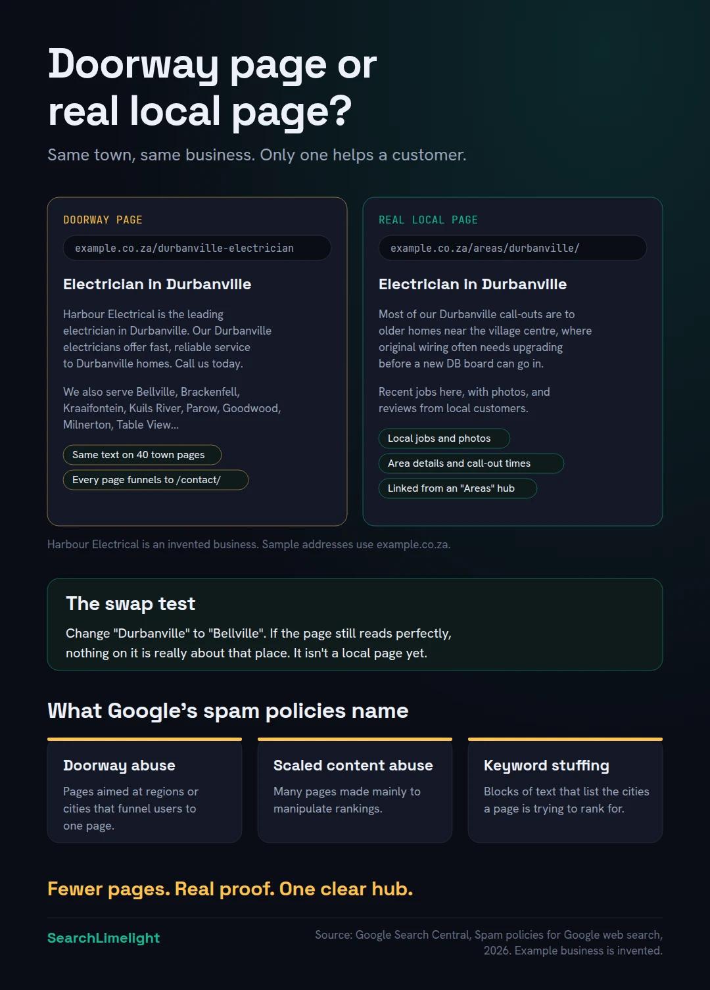The image size is (710, 990).
Task: Click the "Area details and call-out times" pill
Action: pos(471,463)
